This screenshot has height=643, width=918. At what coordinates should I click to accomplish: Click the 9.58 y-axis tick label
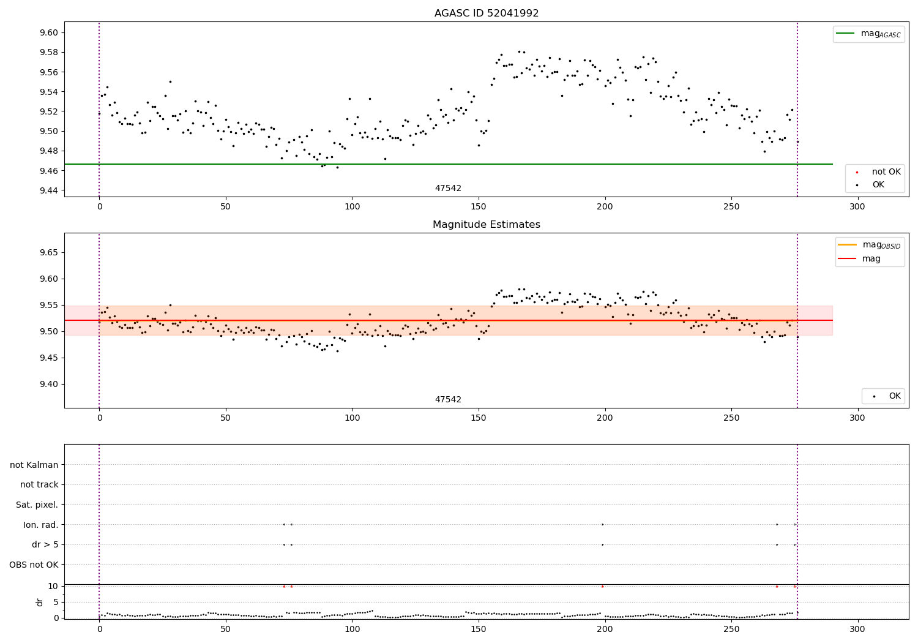click(x=49, y=53)
